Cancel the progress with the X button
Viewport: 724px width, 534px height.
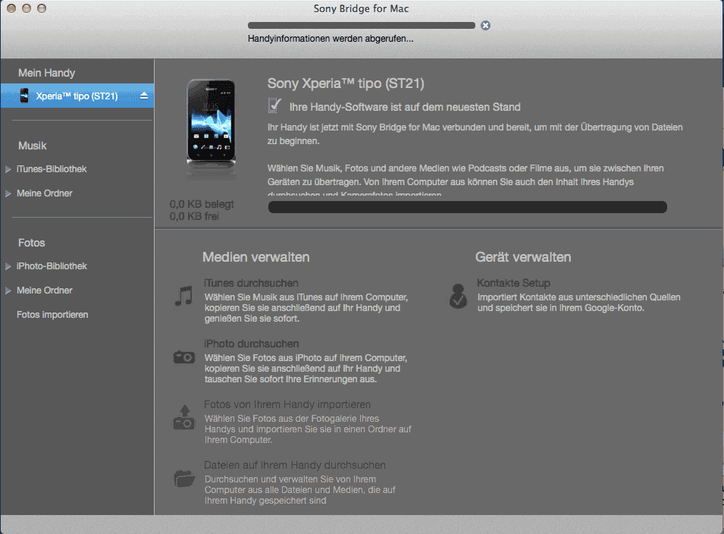coord(485,25)
